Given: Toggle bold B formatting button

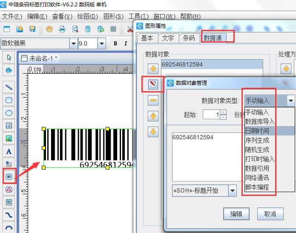Looking at the screenshot, I should click(x=115, y=43).
